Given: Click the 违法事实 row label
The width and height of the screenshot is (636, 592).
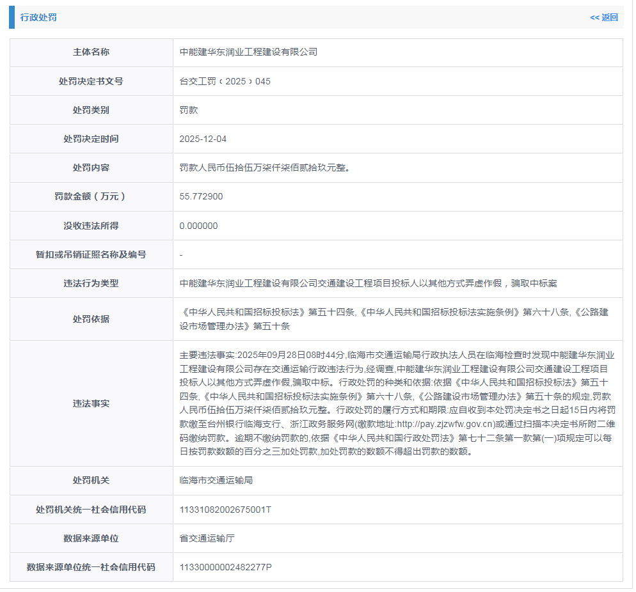Looking at the screenshot, I should click(91, 403).
